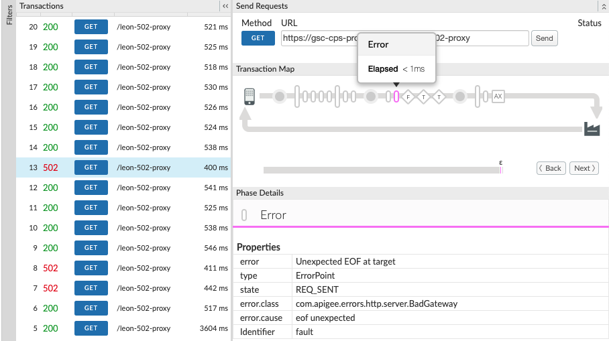Click the error marker on the timeline
The image size is (609, 341).
[501, 169]
